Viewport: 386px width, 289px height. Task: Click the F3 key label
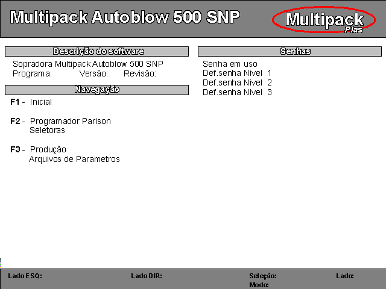coord(15,149)
